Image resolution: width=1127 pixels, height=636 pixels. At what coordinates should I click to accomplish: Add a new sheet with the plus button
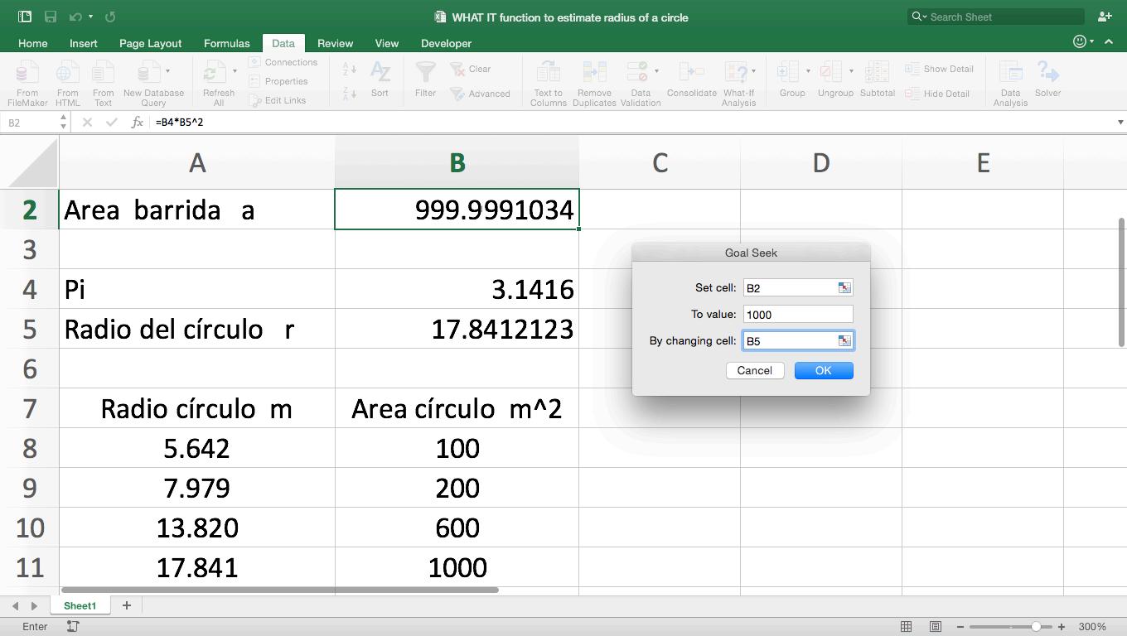[x=127, y=605]
